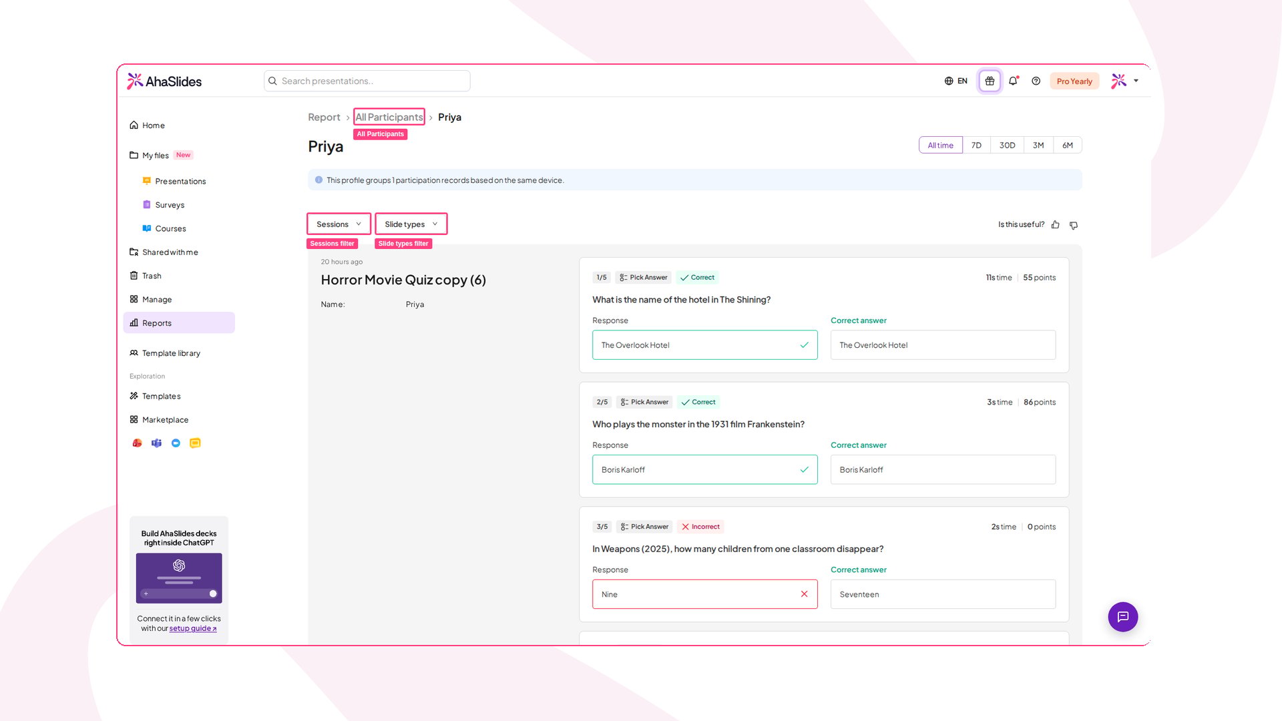The height and width of the screenshot is (721, 1282).
Task: Click the AhaSlides logo
Action: tap(164, 81)
